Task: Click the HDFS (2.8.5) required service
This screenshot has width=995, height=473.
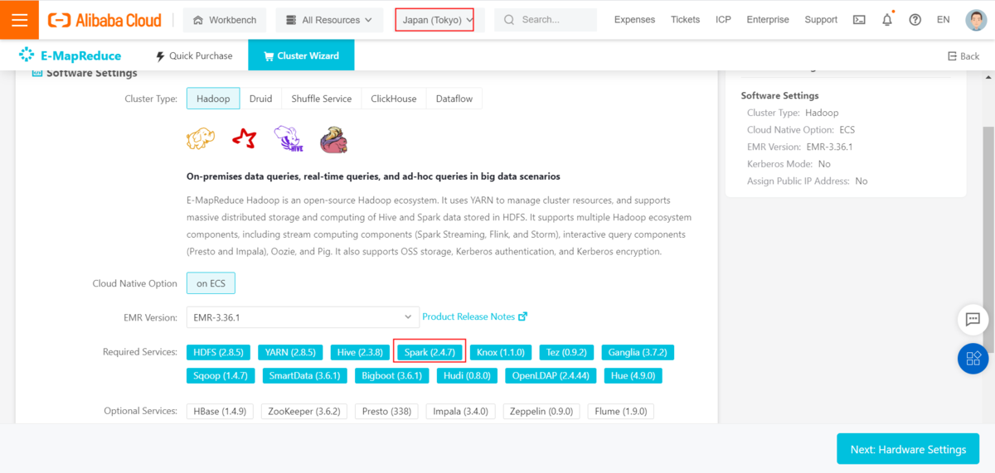Action: click(218, 352)
